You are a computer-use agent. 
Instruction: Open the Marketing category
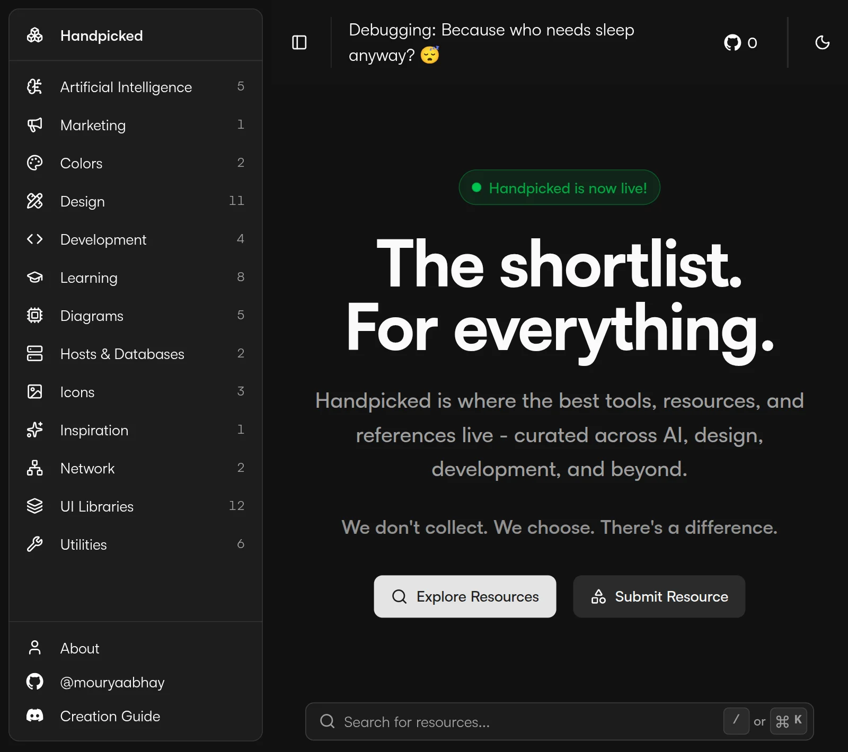(136, 125)
